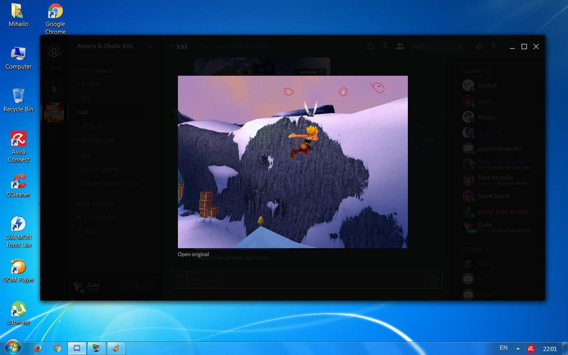The image size is (568, 355).
Task: Toggle microphone mute in user panel
Action: pyautogui.click(x=126, y=287)
